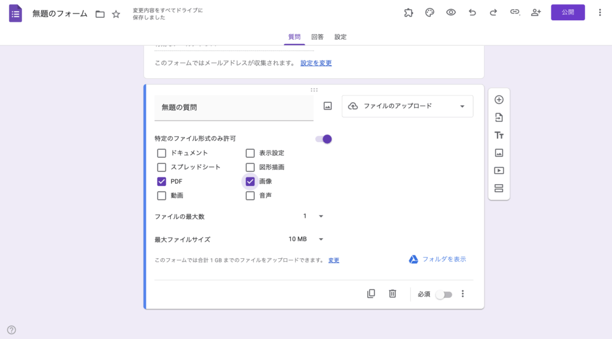Click the preview eye icon
This screenshot has height=339, width=612.
click(451, 13)
